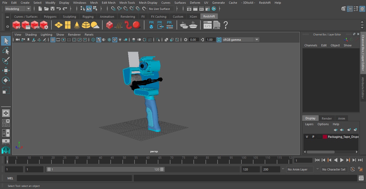Open the No Character Set dropdown
366x189 pixels.
coord(334,169)
